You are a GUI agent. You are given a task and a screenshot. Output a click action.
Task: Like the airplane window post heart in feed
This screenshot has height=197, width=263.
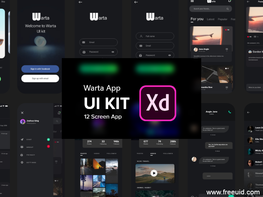click(226, 30)
